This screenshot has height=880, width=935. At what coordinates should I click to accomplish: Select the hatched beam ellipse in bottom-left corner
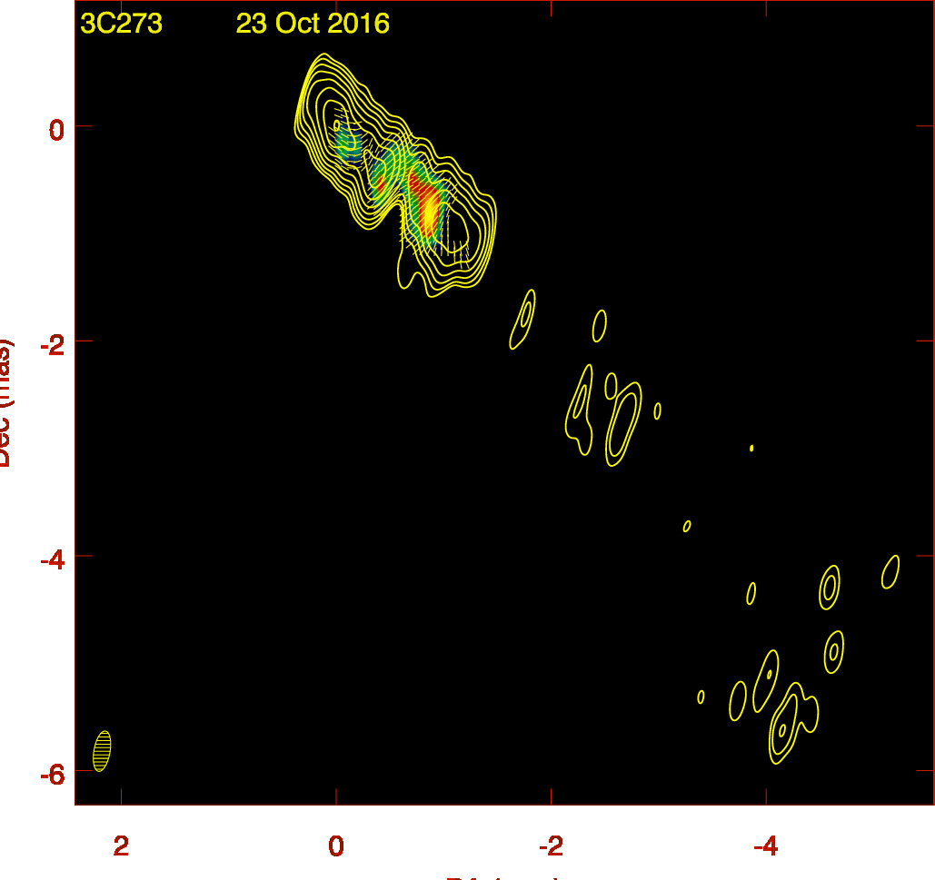tap(102, 751)
